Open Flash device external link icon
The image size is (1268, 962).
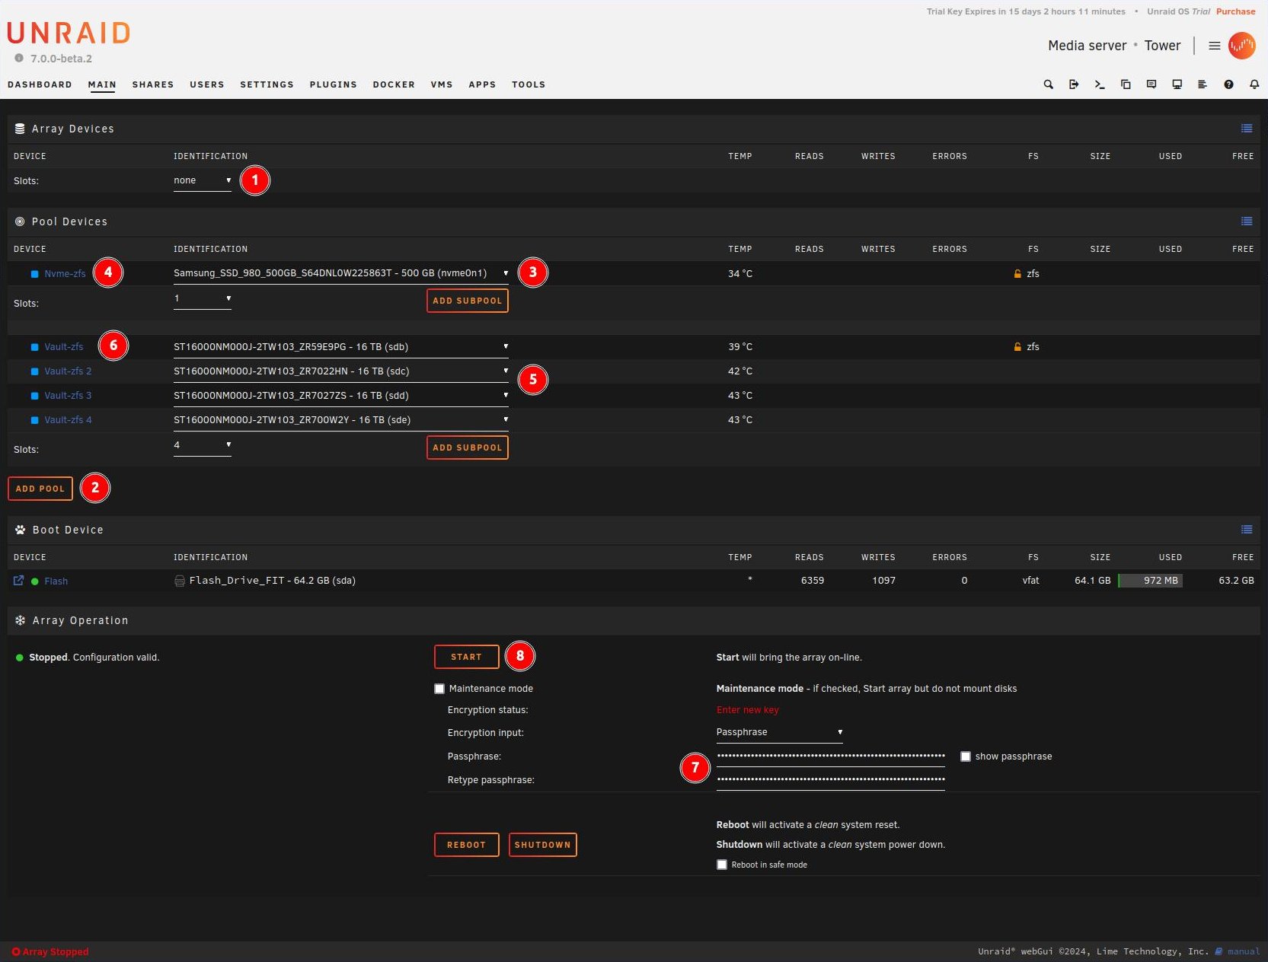tap(18, 581)
